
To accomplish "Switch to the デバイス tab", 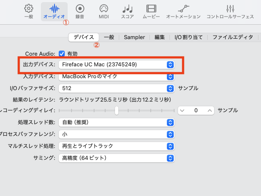I will click(x=84, y=37).
